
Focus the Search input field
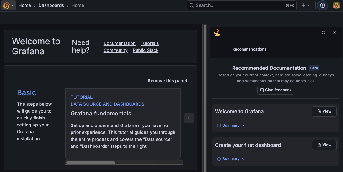pyautogui.click(x=242, y=5)
